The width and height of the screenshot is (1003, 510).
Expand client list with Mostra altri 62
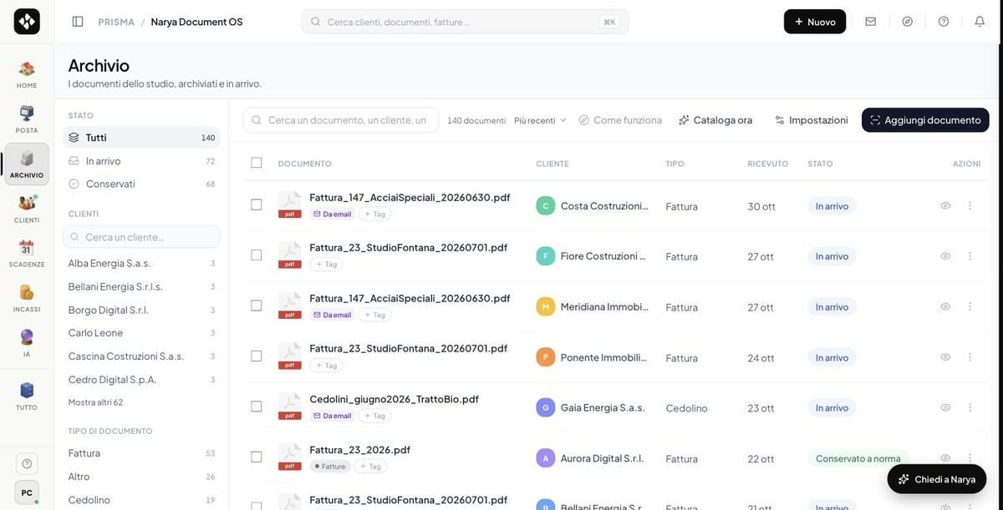(95, 402)
